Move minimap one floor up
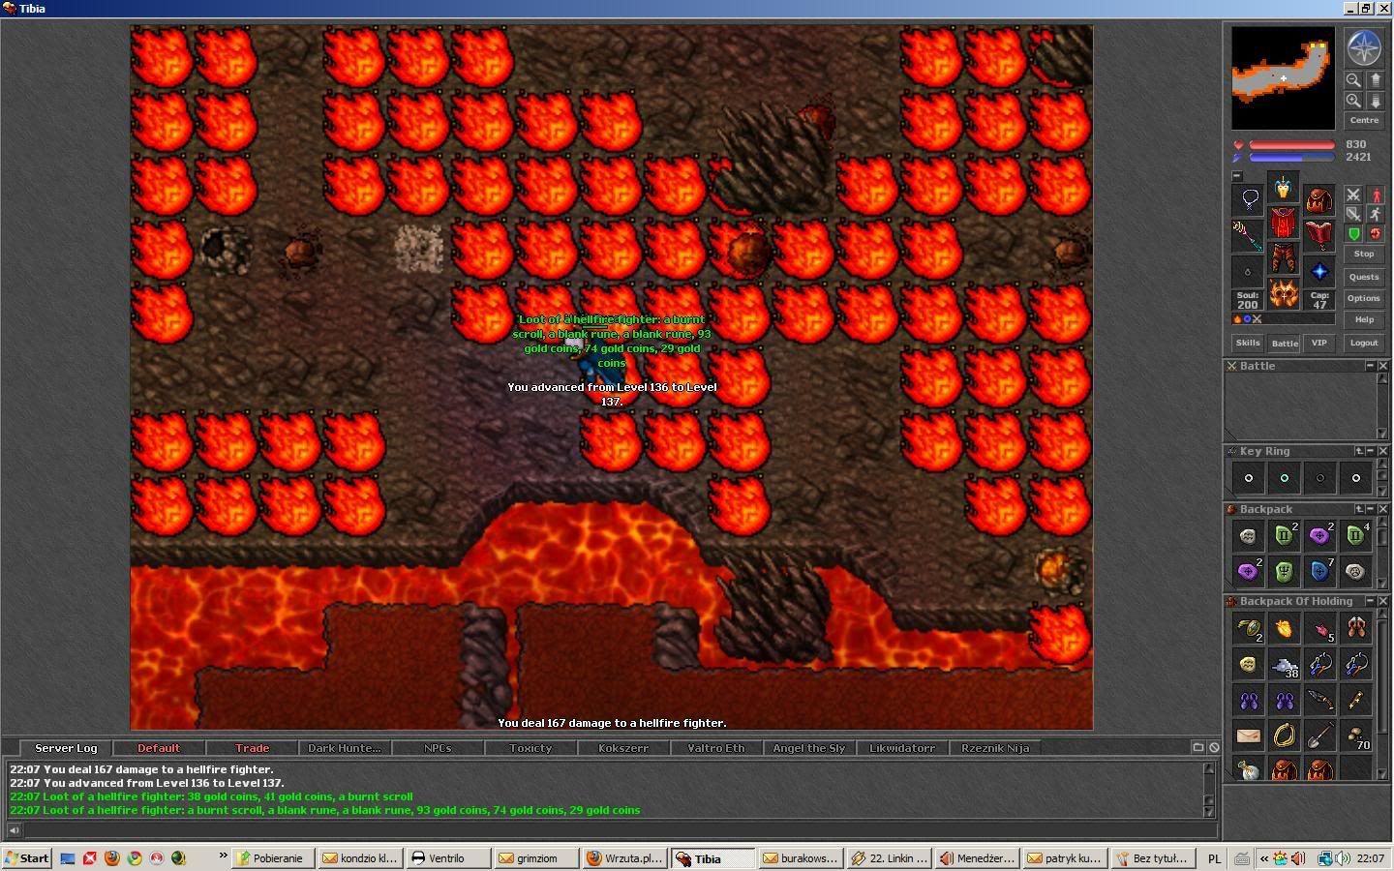Screen dimensions: 1394x871 tap(1375, 80)
